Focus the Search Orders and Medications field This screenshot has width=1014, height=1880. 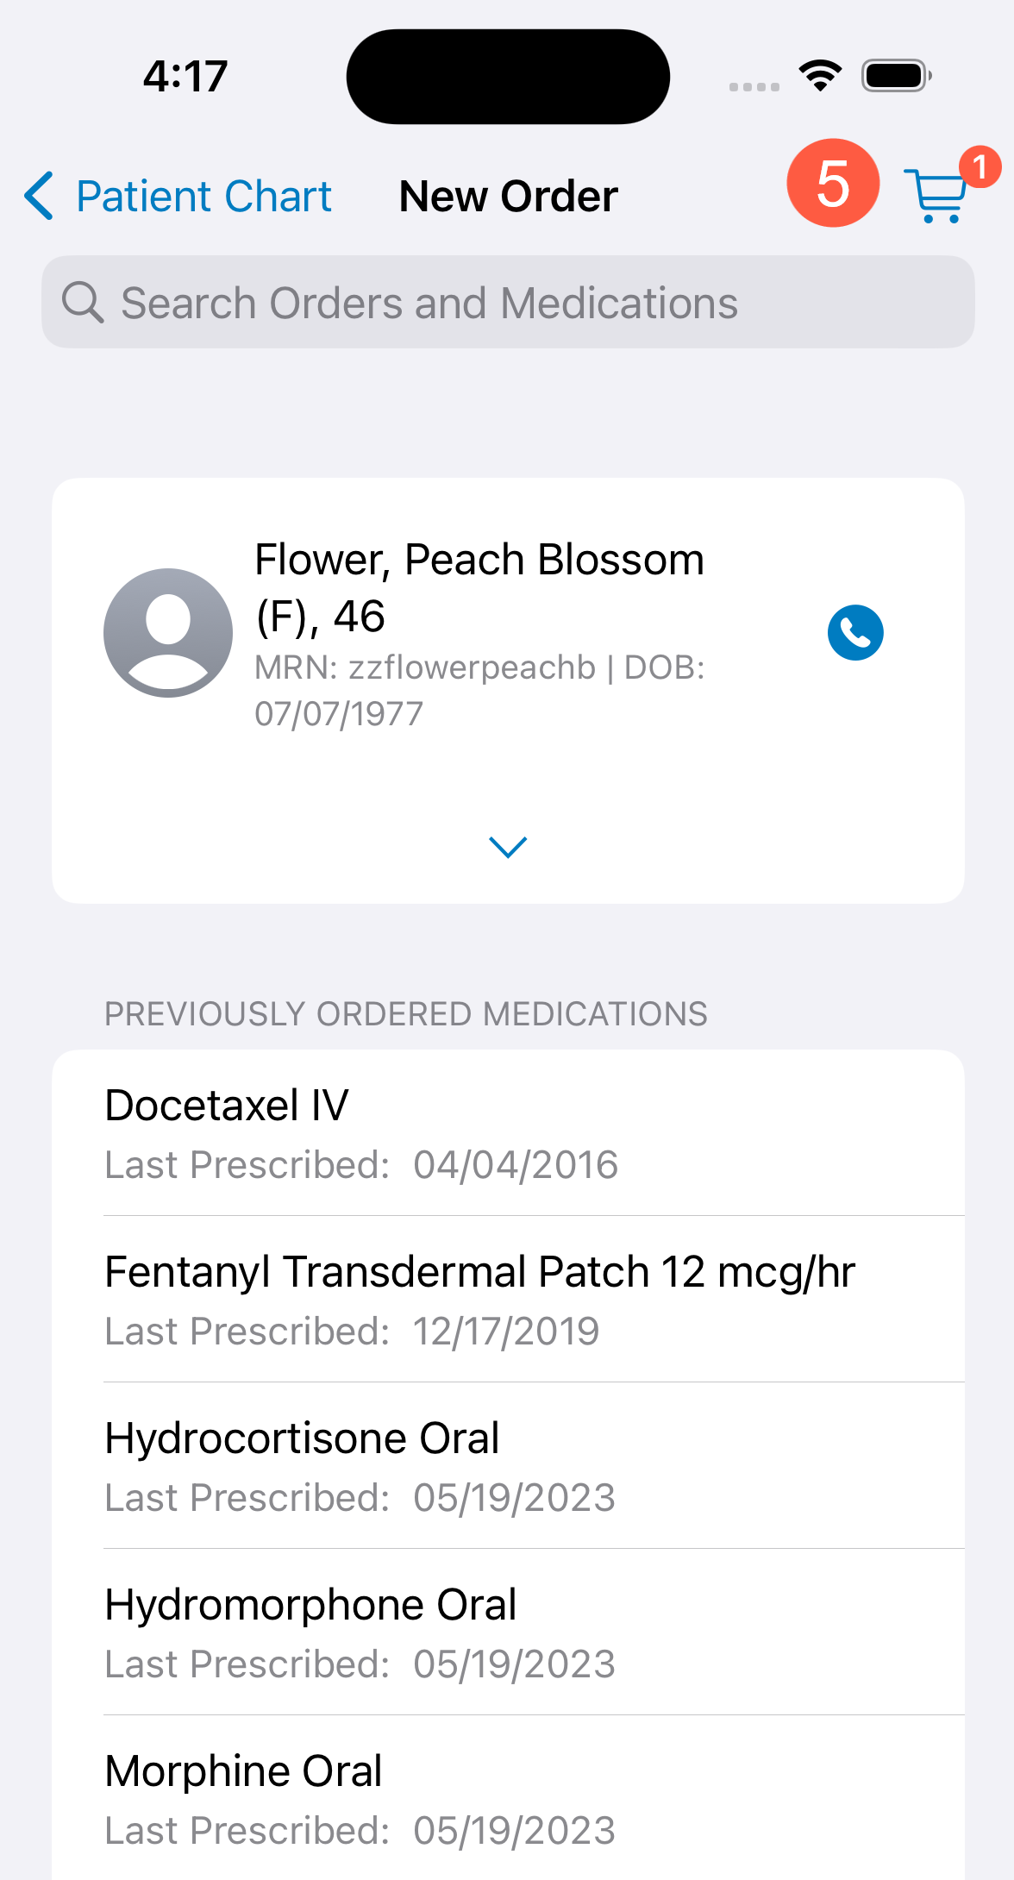click(509, 303)
